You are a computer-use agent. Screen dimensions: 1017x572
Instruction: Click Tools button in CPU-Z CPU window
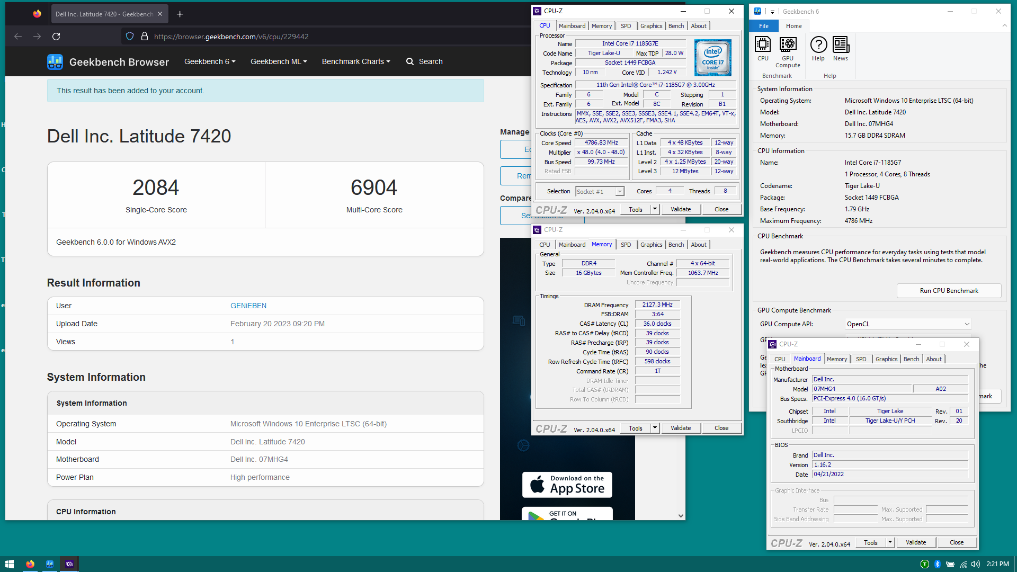(x=636, y=209)
